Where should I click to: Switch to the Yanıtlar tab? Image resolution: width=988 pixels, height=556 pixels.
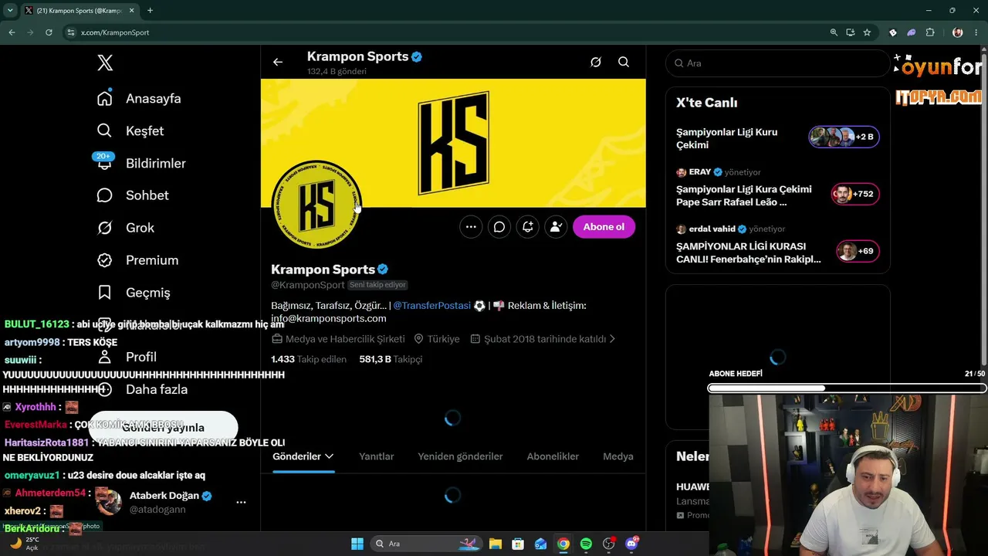pos(377,456)
